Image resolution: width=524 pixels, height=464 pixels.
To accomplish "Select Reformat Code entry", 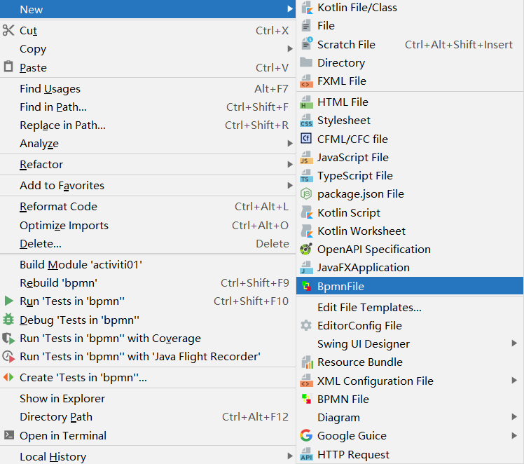I will coord(148,206).
